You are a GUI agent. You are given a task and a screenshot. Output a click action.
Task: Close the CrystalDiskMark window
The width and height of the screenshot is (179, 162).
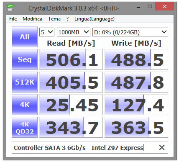[x=165, y=7]
